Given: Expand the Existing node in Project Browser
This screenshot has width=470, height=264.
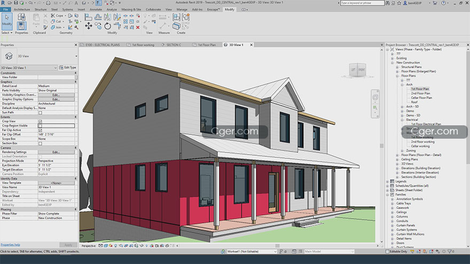Looking at the screenshot, I should [393, 58].
